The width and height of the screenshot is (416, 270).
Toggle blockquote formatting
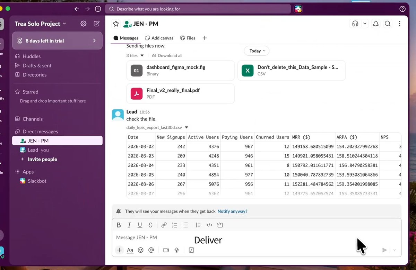(x=198, y=225)
